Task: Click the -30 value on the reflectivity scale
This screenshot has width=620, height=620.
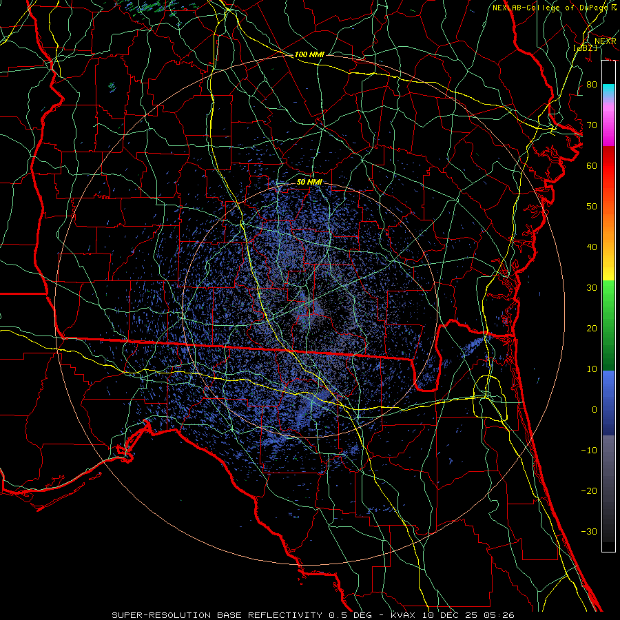Action: click(x=589, y=531)
